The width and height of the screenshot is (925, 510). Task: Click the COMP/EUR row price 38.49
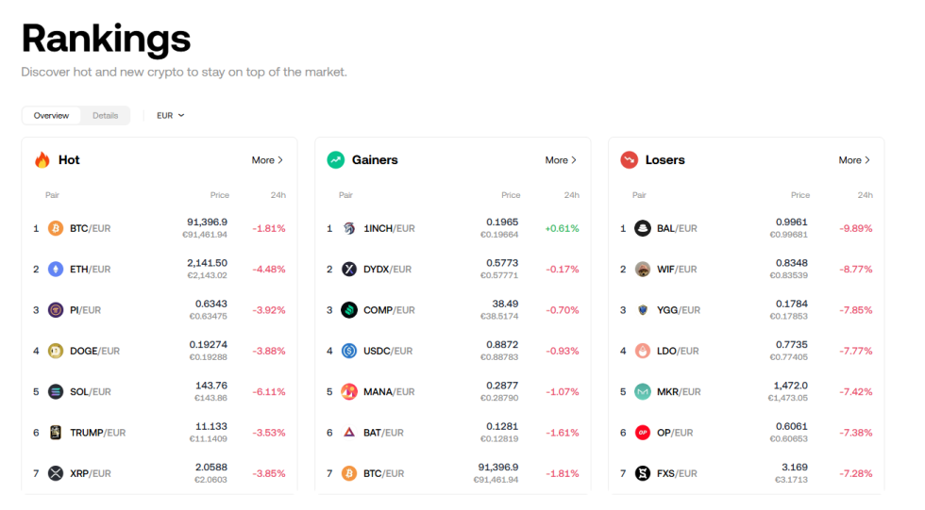505,304
